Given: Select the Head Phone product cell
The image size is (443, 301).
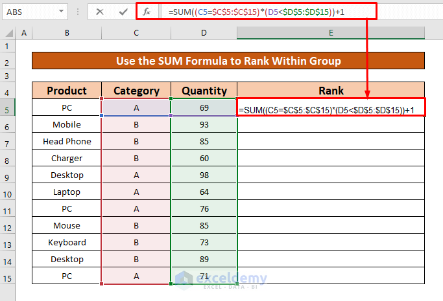Looking at the screenshot, I should [67, 141].
